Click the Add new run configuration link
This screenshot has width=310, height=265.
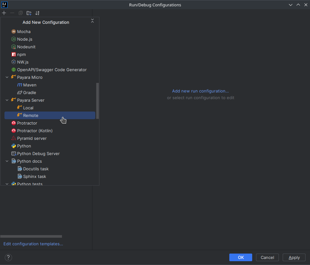click(x=200, y=91)
